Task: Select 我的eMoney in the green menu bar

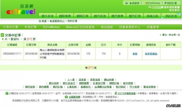Action: point(51,27)
